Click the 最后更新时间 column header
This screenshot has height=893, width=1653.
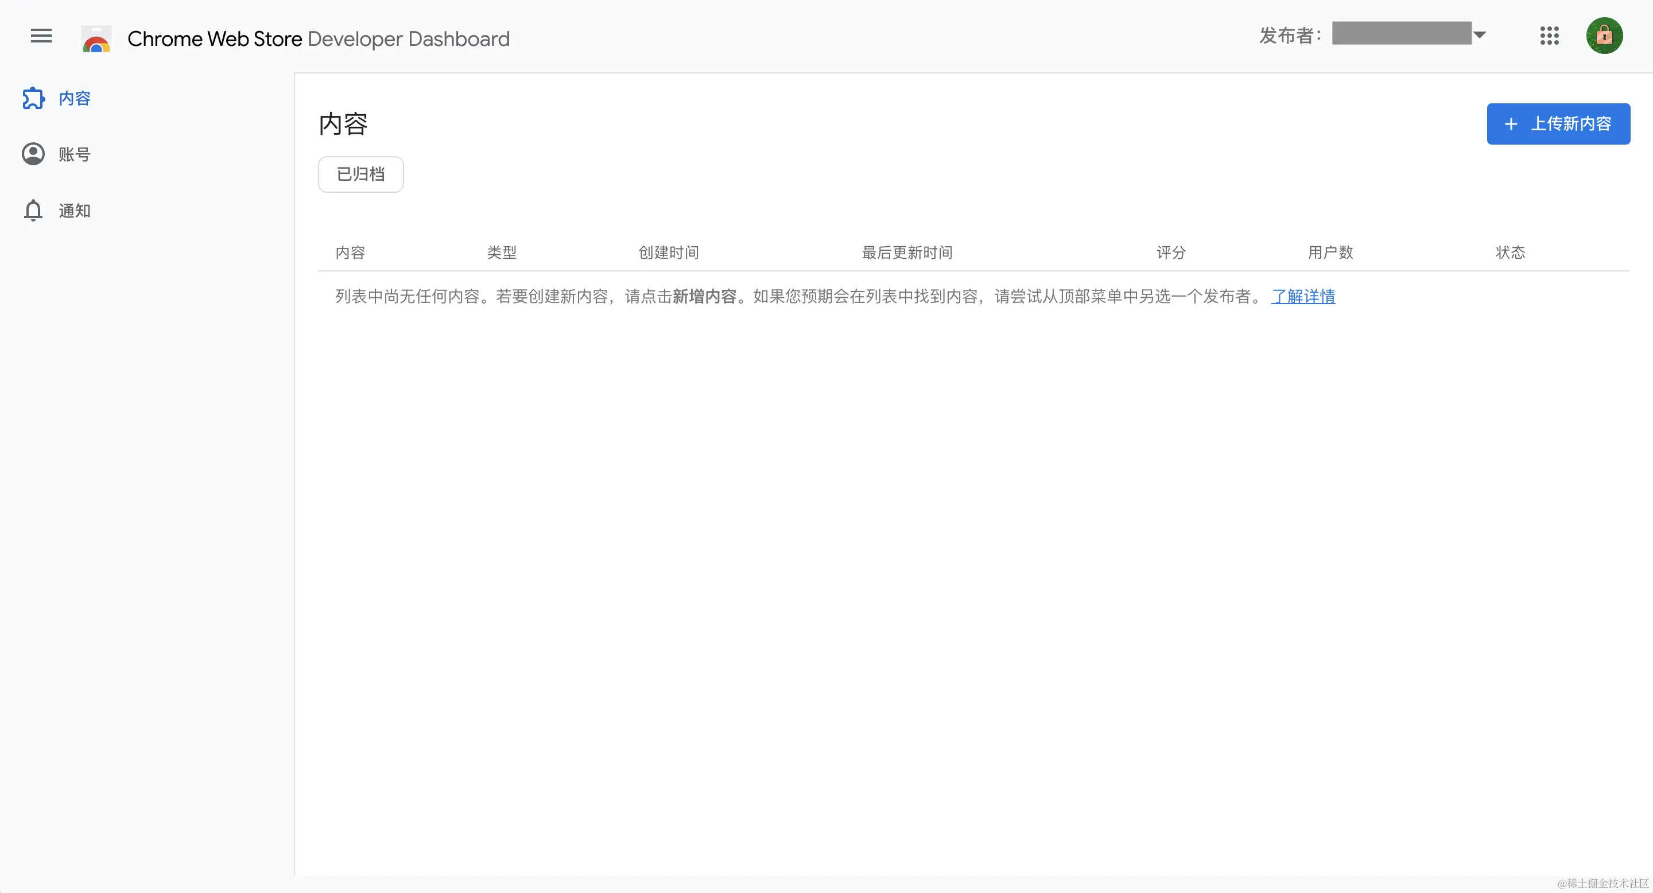[x=907, y=253]
